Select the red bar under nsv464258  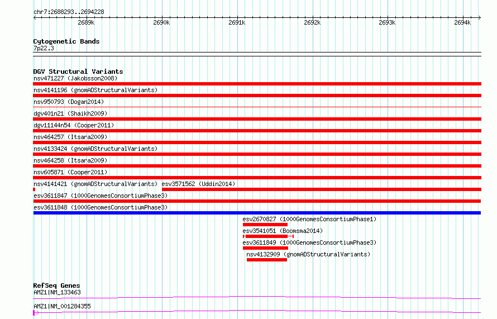click(x=257, y=166)
